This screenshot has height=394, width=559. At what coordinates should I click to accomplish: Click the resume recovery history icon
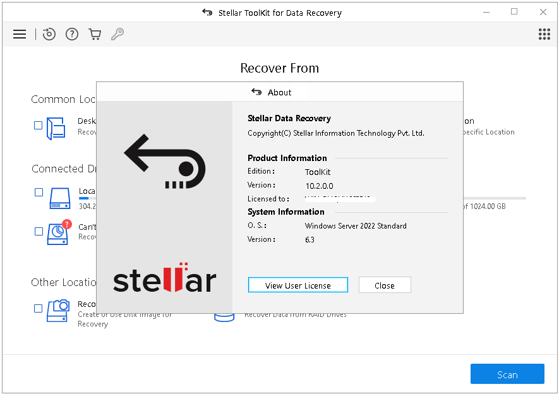49,34
